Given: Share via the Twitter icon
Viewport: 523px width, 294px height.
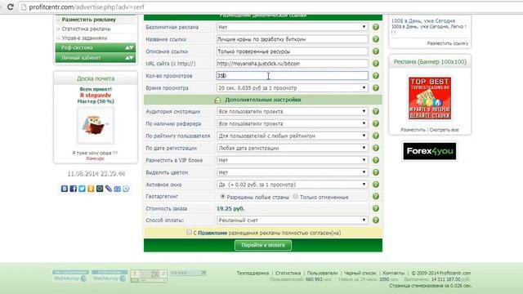Looking at the screenshot, I should click(x=82, y=189).
